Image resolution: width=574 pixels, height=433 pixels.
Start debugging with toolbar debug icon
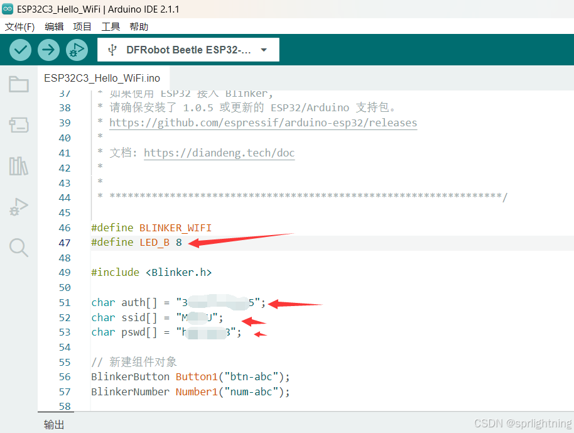(77, 50)
